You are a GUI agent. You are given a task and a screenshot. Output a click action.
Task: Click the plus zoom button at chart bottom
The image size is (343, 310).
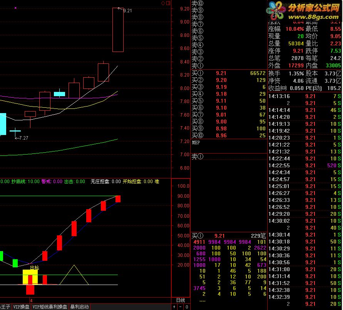[x=174, y=307]
